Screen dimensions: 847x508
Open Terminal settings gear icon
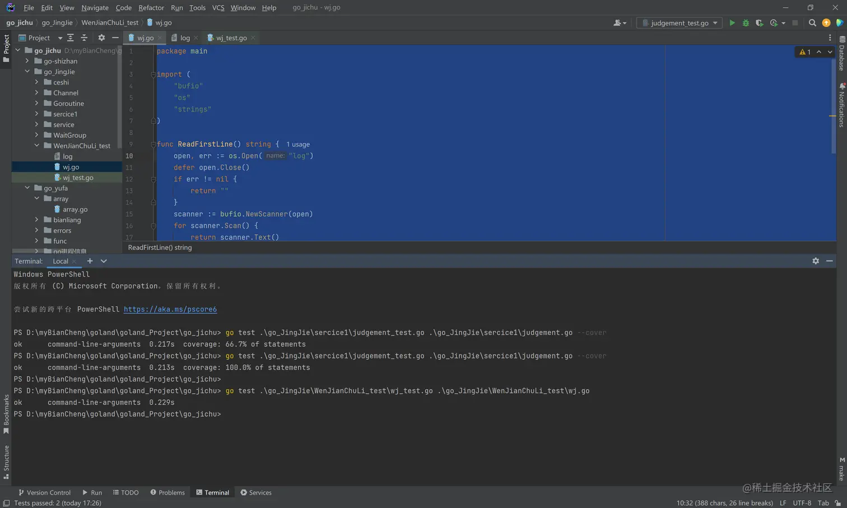click(816, 261)
